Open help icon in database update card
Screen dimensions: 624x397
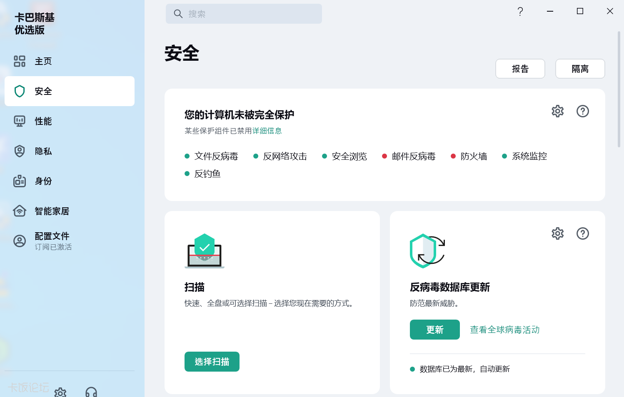coord(583,233)
